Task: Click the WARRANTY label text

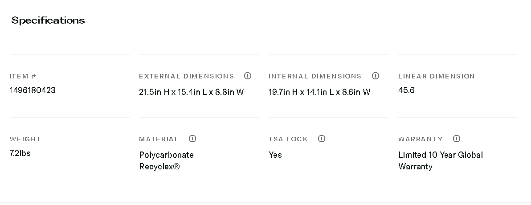Action: (x=421, y=139)
